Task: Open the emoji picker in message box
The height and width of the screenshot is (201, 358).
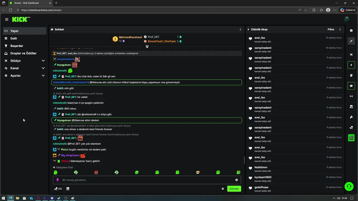Action: pyautogui.click(x=237, y=180)
